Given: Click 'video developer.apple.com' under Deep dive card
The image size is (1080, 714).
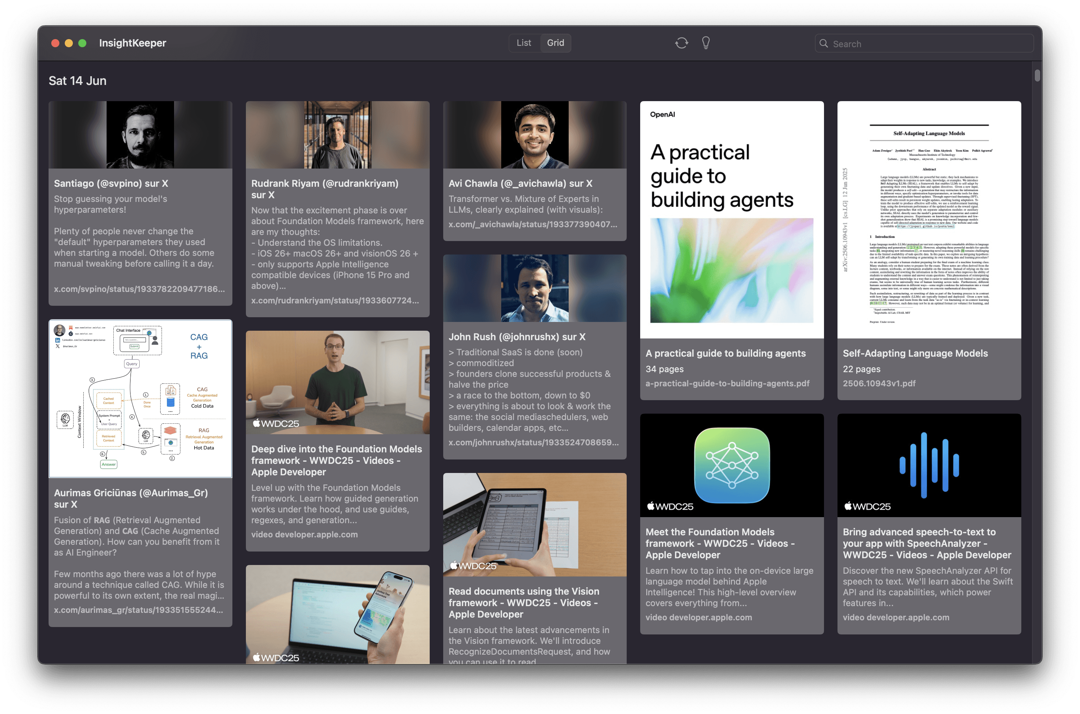Looking at the screenshot, I should click(x=304, y=535).
